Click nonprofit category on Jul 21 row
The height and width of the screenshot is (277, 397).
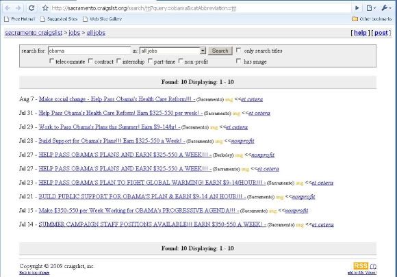(x=303, y=197)
